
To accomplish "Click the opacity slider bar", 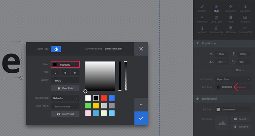I will (126, 76).
